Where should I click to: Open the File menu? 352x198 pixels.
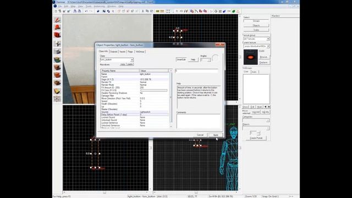[60, 6]
